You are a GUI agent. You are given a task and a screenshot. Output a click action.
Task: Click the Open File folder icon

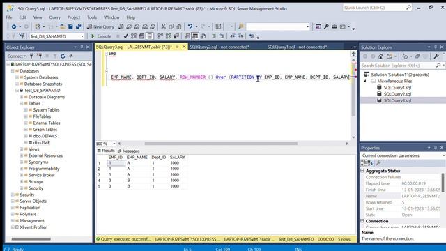pos(62,26)
